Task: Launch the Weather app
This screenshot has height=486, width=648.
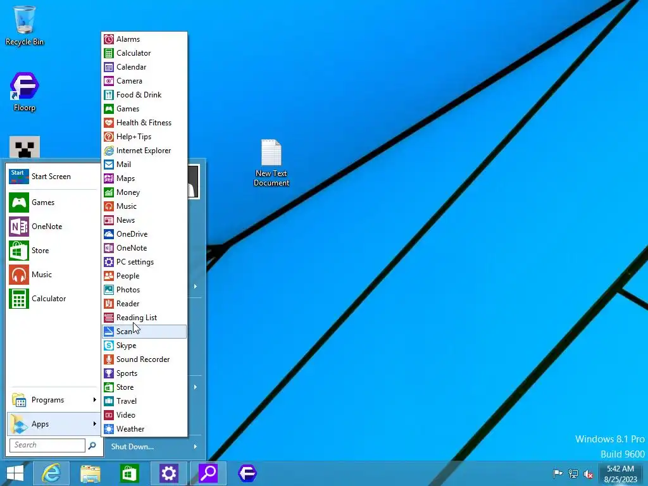Action: pos(144,429)
